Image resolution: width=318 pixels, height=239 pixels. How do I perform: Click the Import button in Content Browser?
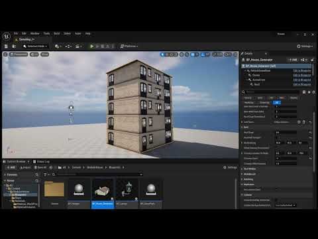click(25, 167)
